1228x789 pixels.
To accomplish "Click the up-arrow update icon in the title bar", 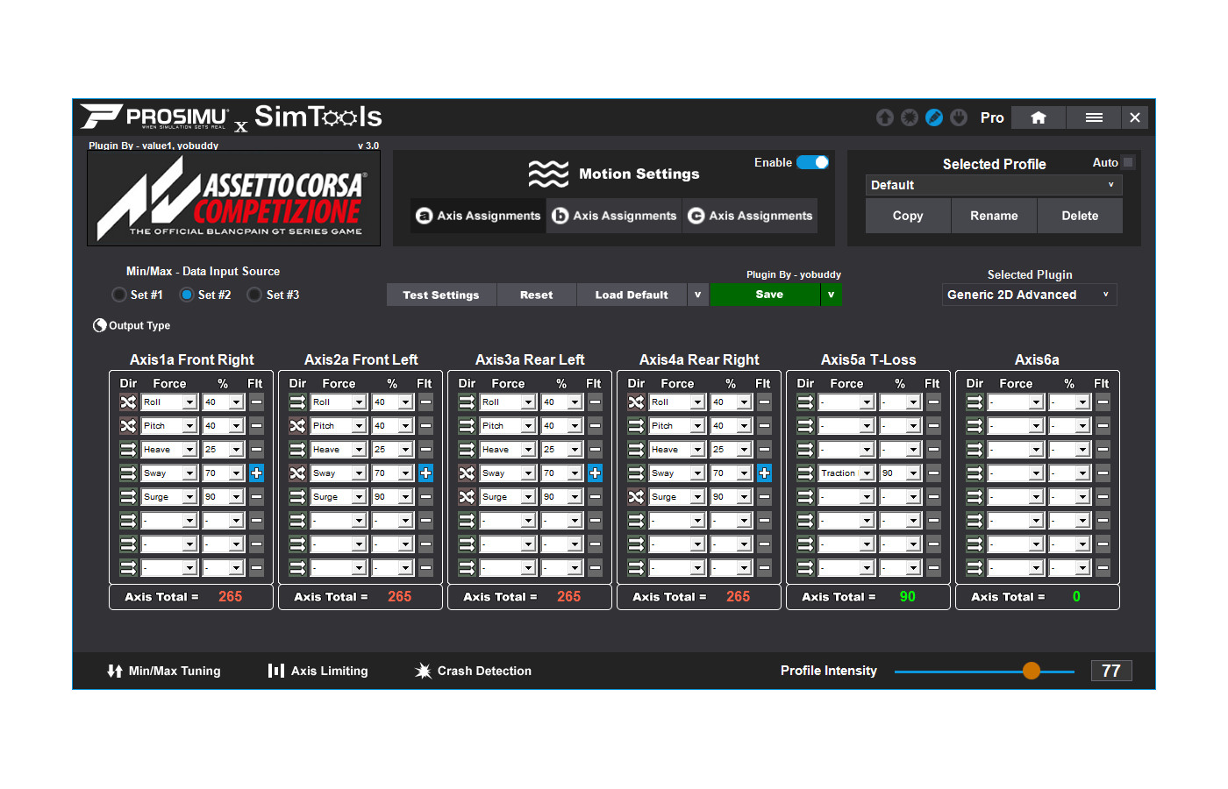I will [885, 117].
